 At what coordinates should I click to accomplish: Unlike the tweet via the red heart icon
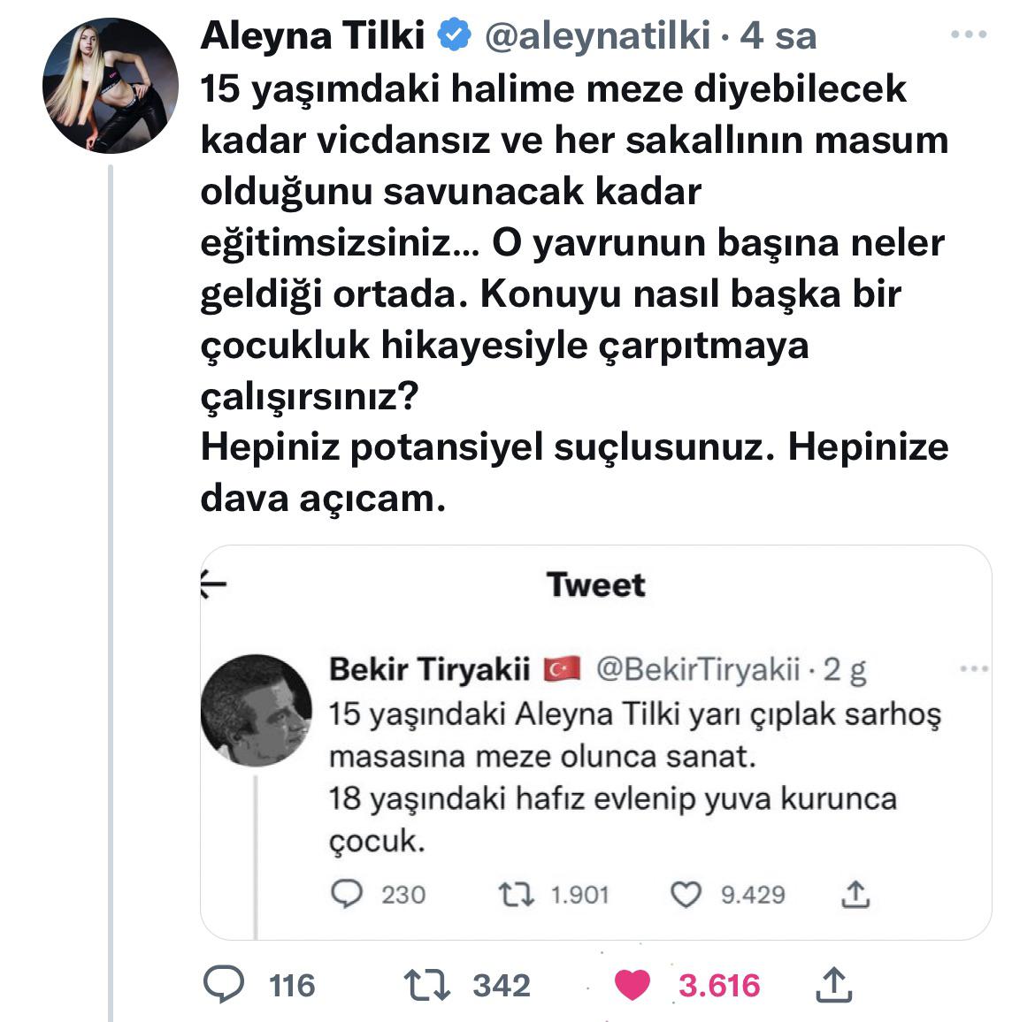(633, 981)
